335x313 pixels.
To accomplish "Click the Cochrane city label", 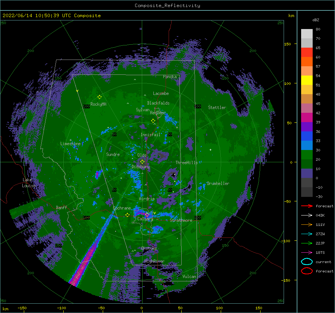I will (122, 208).
